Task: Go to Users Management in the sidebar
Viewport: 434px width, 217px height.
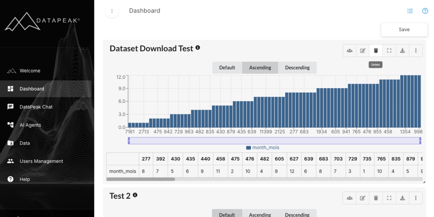Action: tap(41, 161)
